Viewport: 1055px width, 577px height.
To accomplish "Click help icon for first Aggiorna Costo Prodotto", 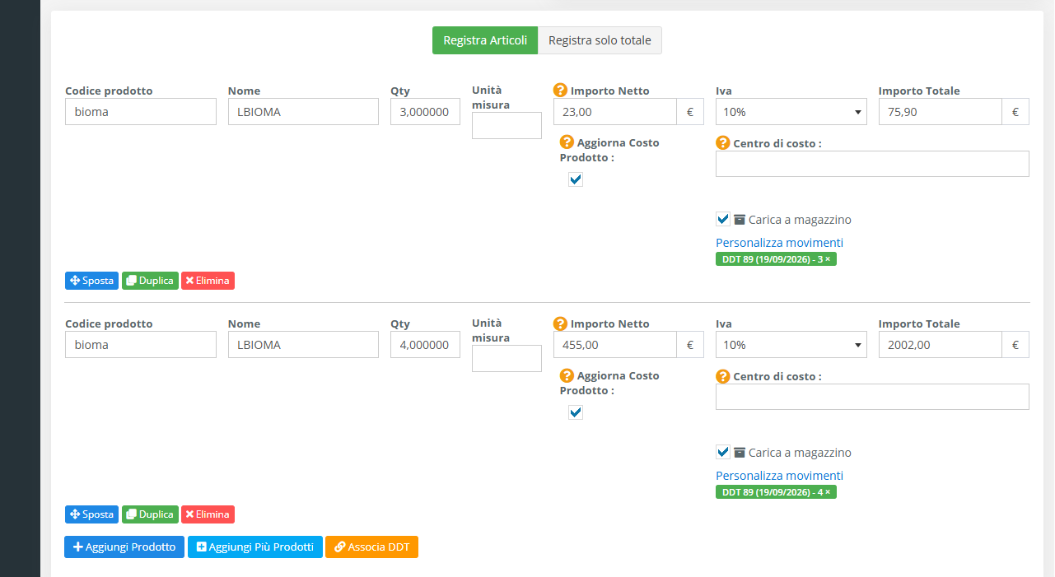I will 567,142.
